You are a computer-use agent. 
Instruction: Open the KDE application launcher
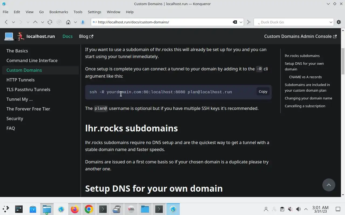[6, 209]
